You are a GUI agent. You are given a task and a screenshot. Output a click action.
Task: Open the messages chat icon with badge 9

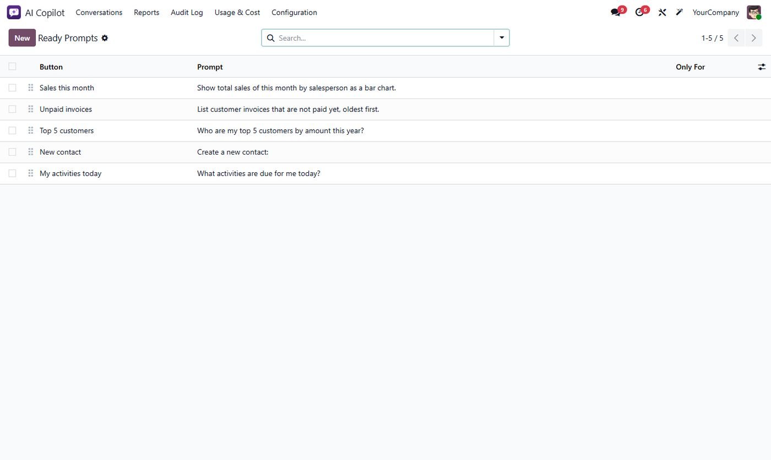(x=616, y=12)
